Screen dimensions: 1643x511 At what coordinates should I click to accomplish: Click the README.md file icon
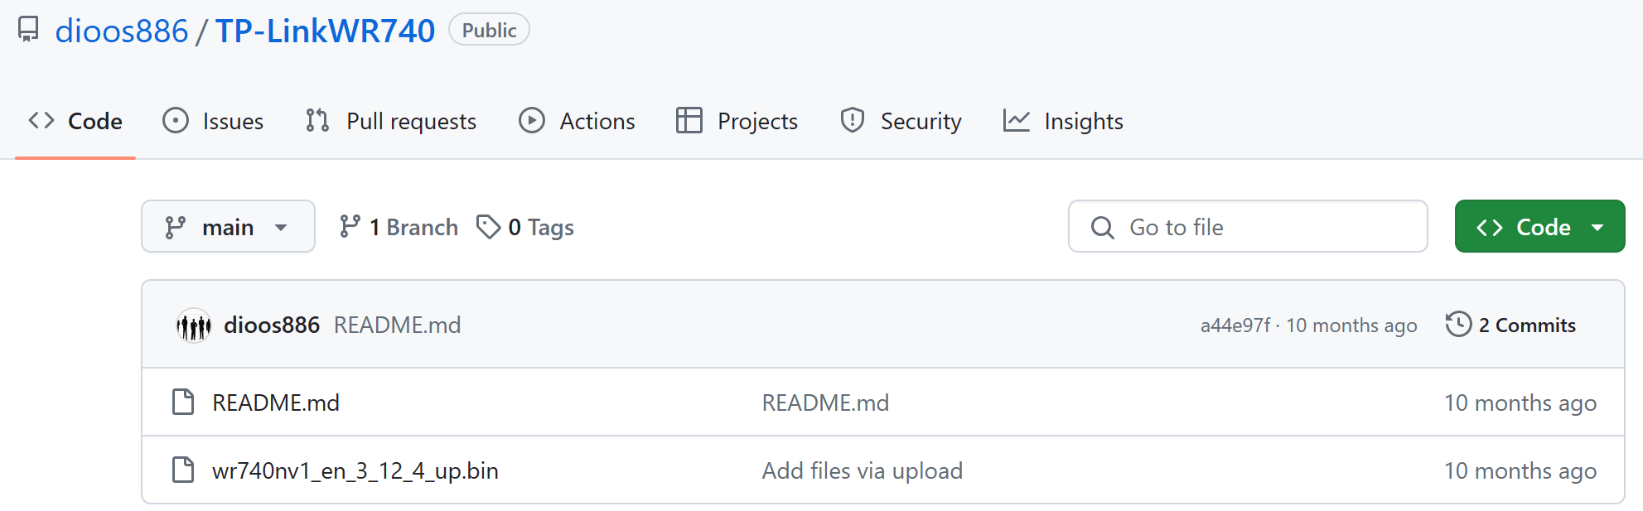tap(182, 403)
